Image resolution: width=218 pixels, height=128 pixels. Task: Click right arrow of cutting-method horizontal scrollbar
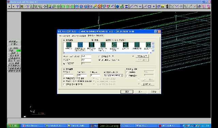[151, 53]
